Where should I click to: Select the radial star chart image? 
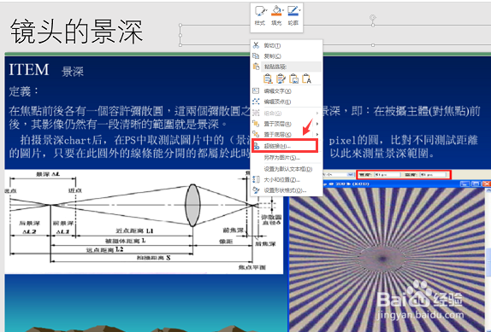387,259
